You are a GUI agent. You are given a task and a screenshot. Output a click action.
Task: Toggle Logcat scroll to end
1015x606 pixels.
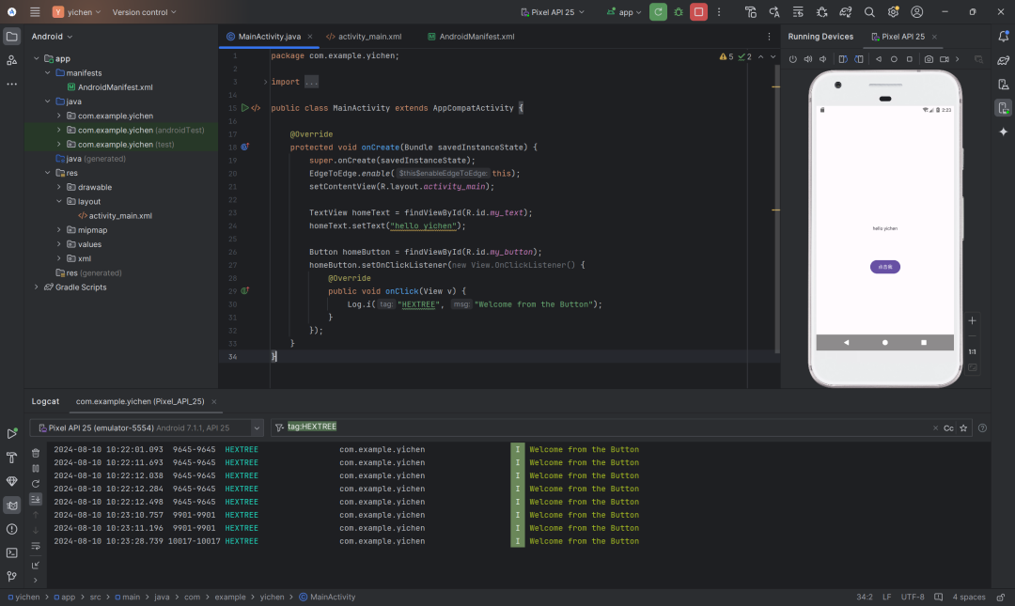click(x=36, y=499)
